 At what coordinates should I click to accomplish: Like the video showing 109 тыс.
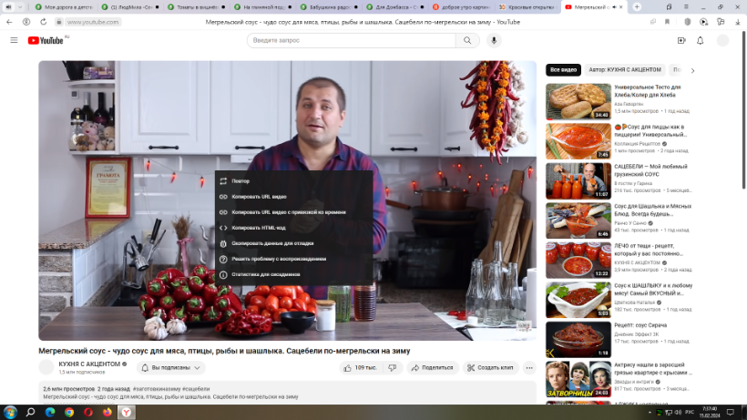(x=360, y=368)
